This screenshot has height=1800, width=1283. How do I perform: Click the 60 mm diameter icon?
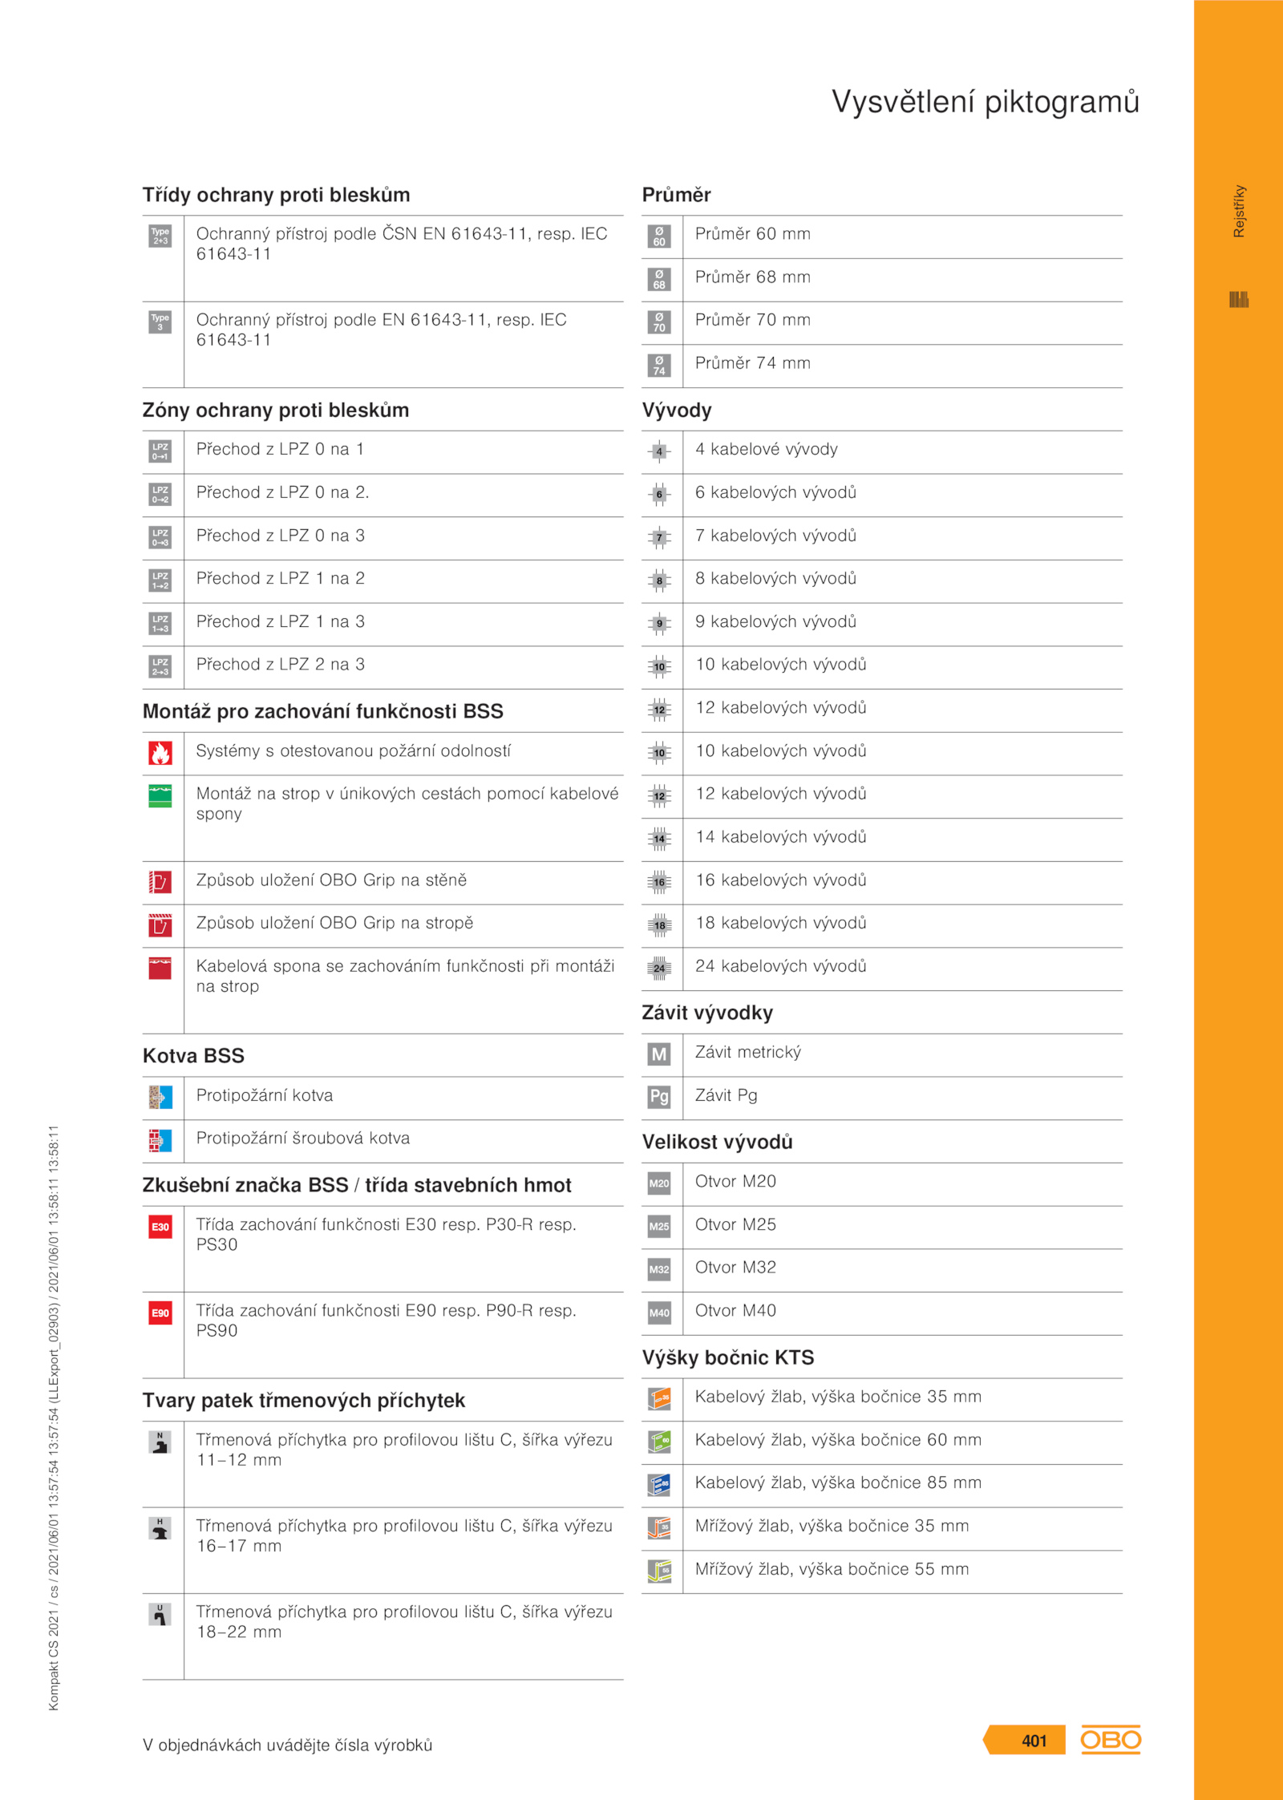coord(659,236)
